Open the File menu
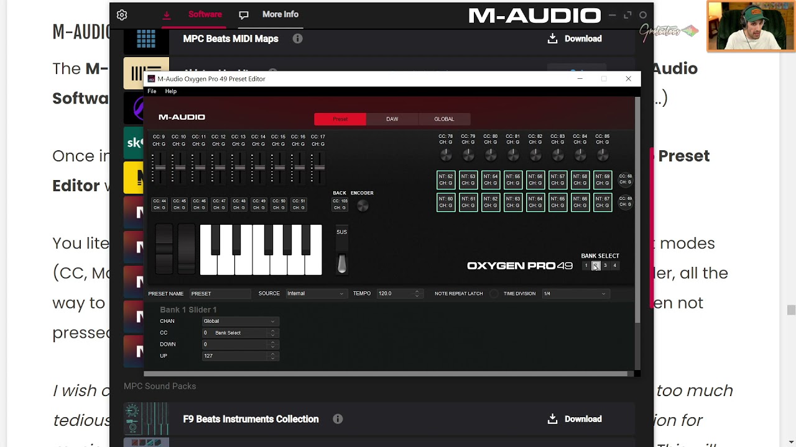 tap(152, 91)
